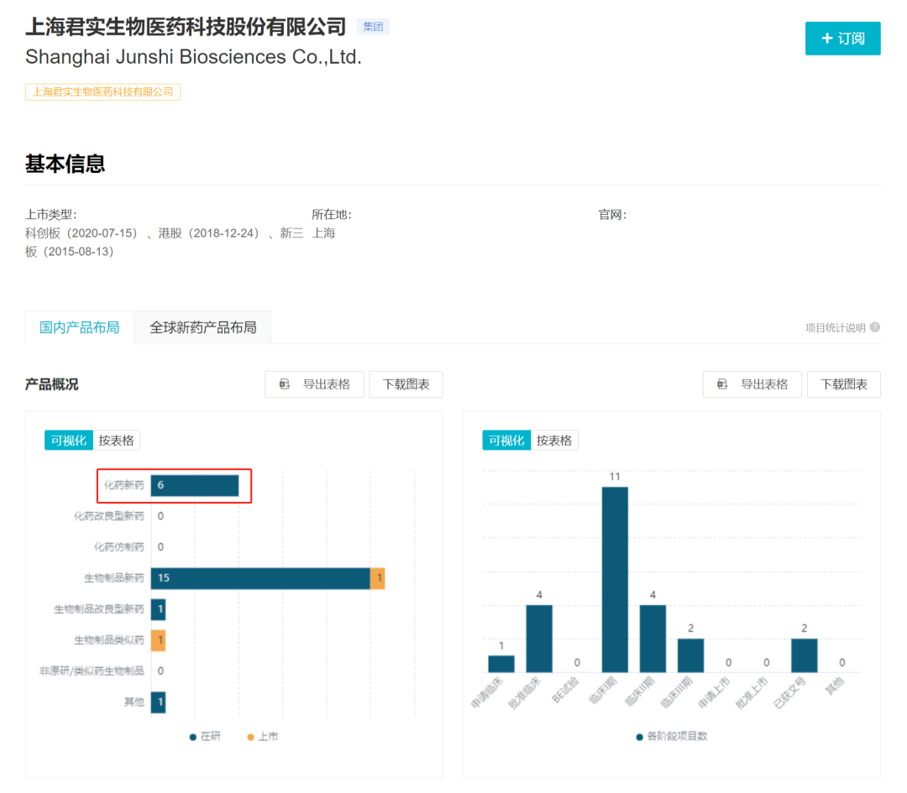The height and width of the screenshot is (793, 907).
Task: Select 按表格 view in right chart
Action: pos(554,441)
